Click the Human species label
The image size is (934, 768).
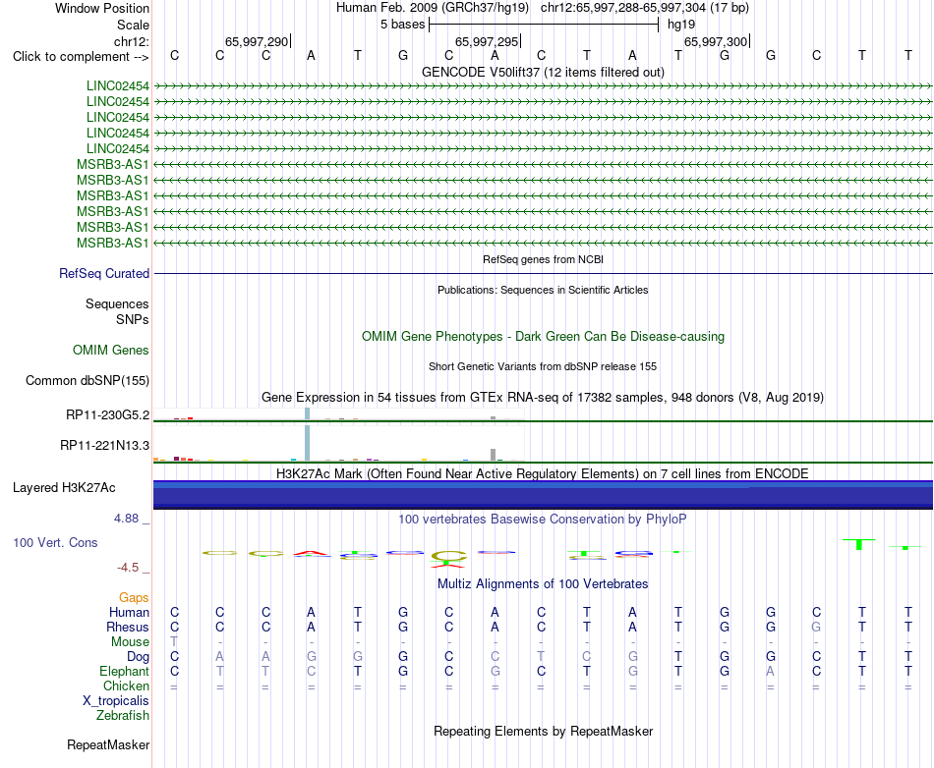(x=129, y=612)
